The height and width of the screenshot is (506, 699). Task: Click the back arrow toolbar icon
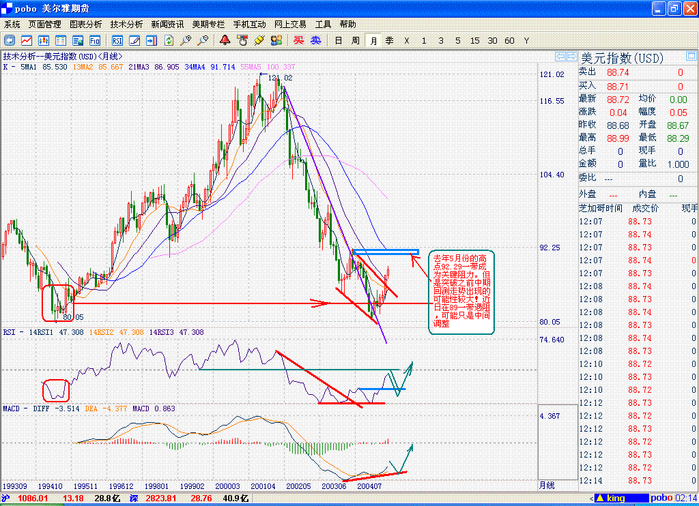tap(10, 41)
